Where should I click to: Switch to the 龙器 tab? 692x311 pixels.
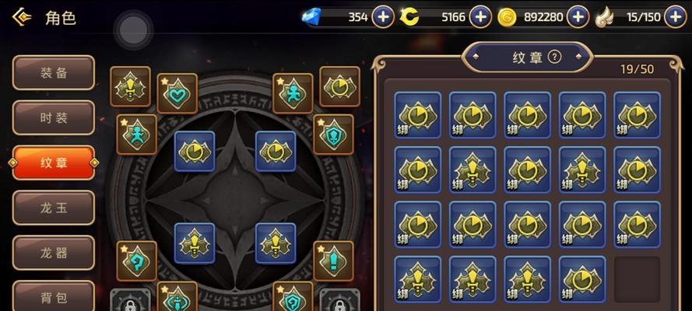[x=54, y=253]
